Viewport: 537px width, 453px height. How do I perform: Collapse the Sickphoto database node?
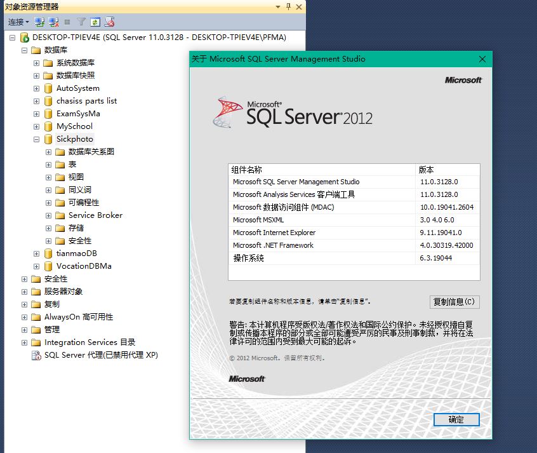pyautogui.click(x=36, y=139)
